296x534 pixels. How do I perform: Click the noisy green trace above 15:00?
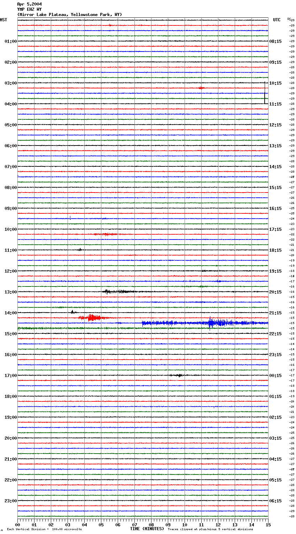[143, 328]
